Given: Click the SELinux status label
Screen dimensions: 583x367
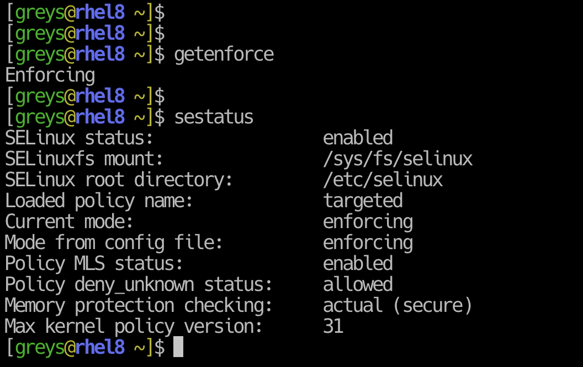Looking at the screenshot, I should 79,138.
